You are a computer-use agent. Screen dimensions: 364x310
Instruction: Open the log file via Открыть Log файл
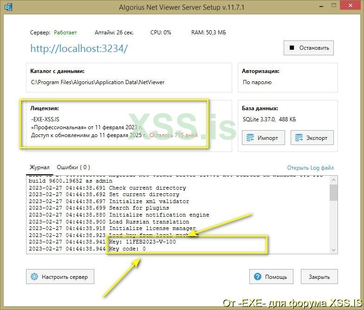(x=310, y=167)
